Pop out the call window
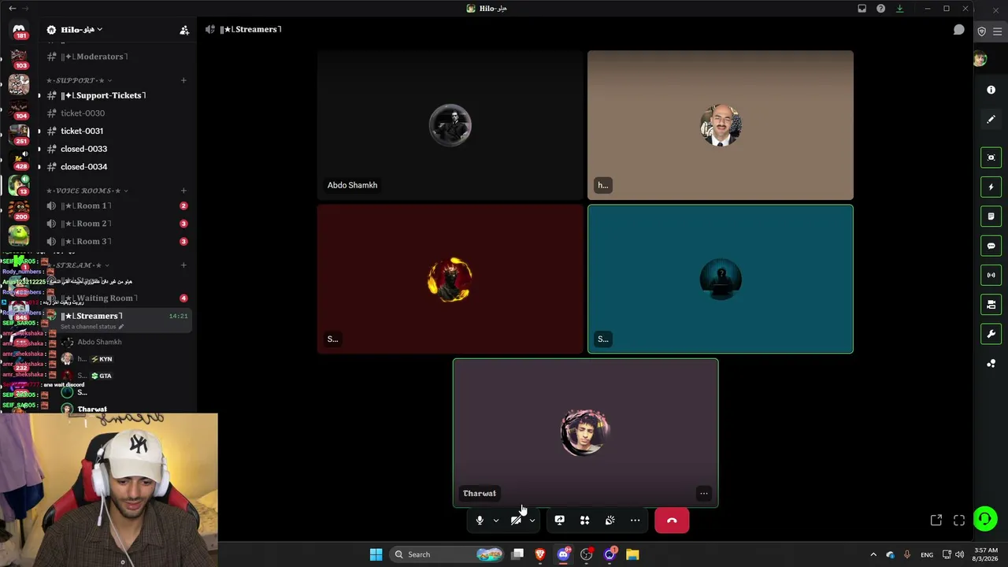 click(936, 521)
